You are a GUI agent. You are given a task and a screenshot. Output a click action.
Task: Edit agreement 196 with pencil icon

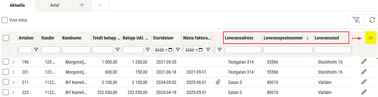point(363,62)
